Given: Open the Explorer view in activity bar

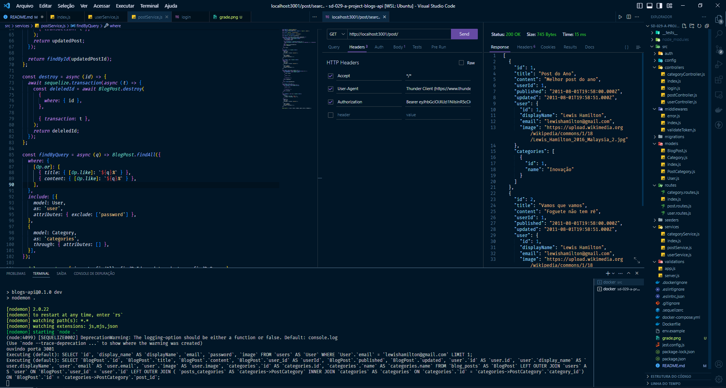Looking at the screenshot, I should click(x=719, y=19).
